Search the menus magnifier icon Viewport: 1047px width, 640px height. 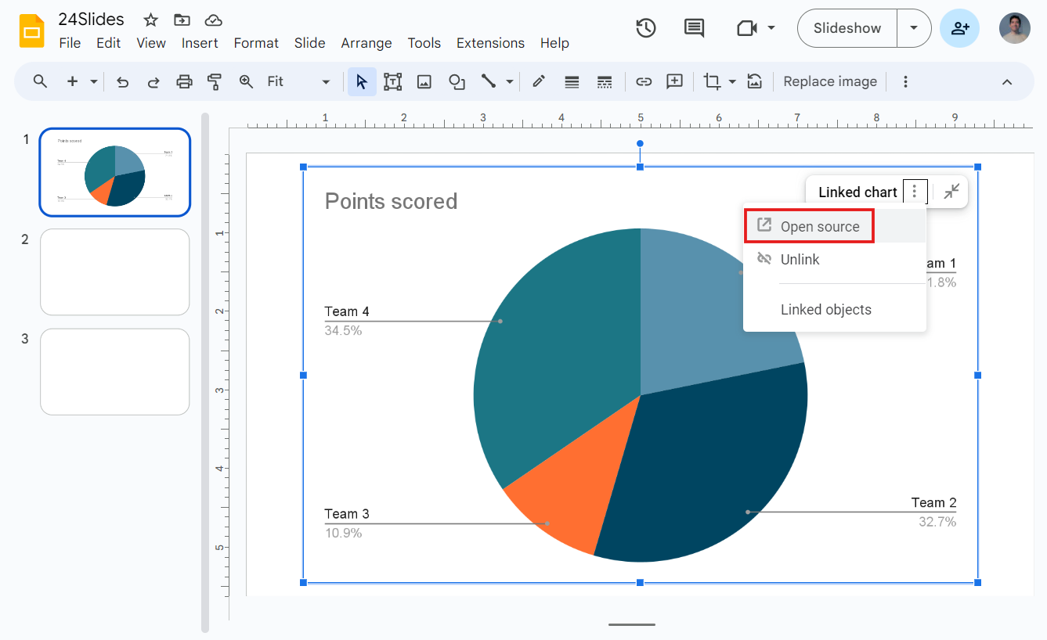tap(41, 81)
